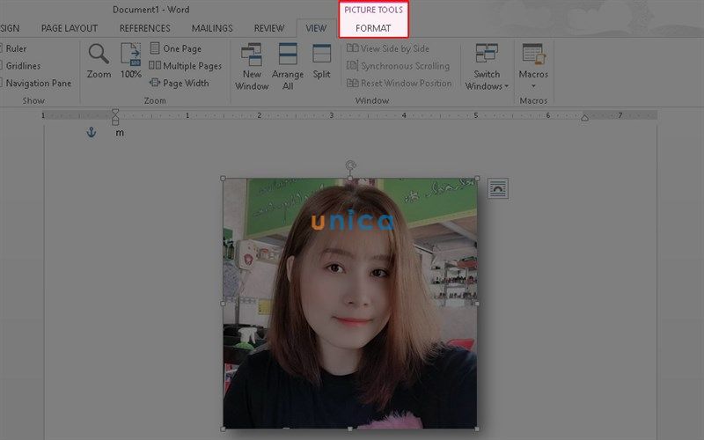Open the Switch Windows dropdown
The image size is (704, 440).
pyautogui.click(x=487, y=67)
